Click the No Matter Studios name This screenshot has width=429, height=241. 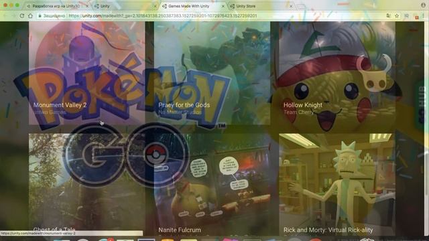click(x=180, y=112)
